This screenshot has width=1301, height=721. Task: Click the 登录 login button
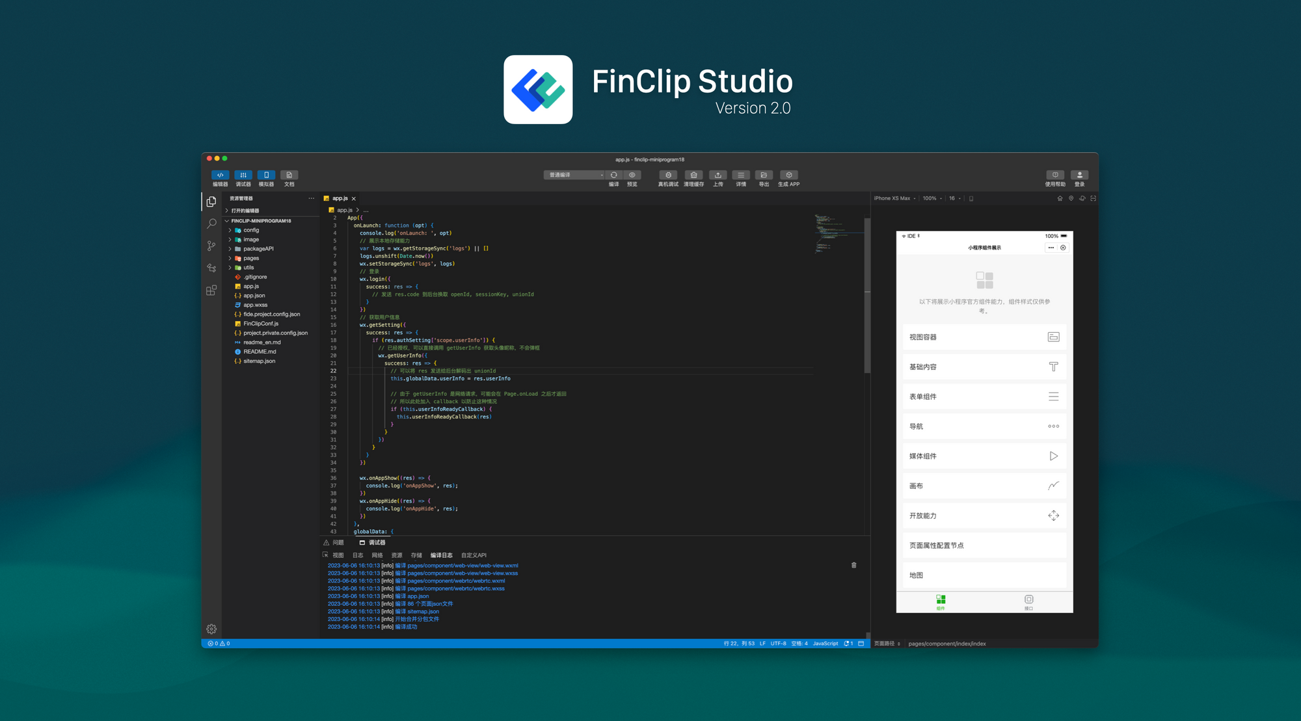coord(1079,176)
